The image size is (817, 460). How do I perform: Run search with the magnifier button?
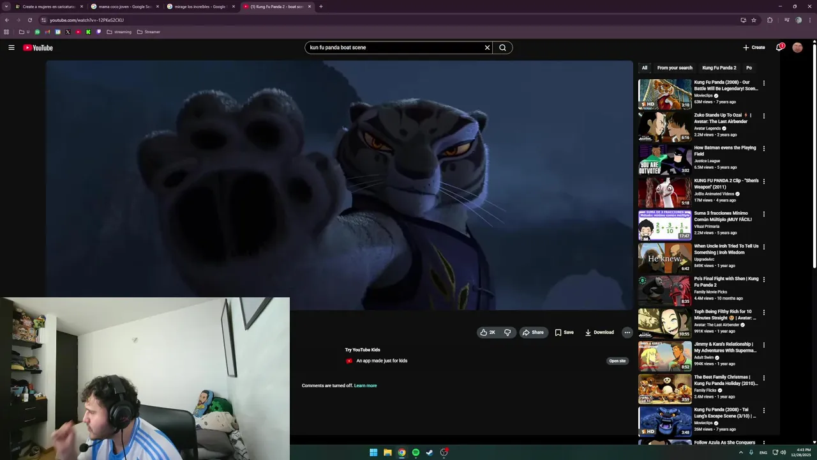point(502,47)
